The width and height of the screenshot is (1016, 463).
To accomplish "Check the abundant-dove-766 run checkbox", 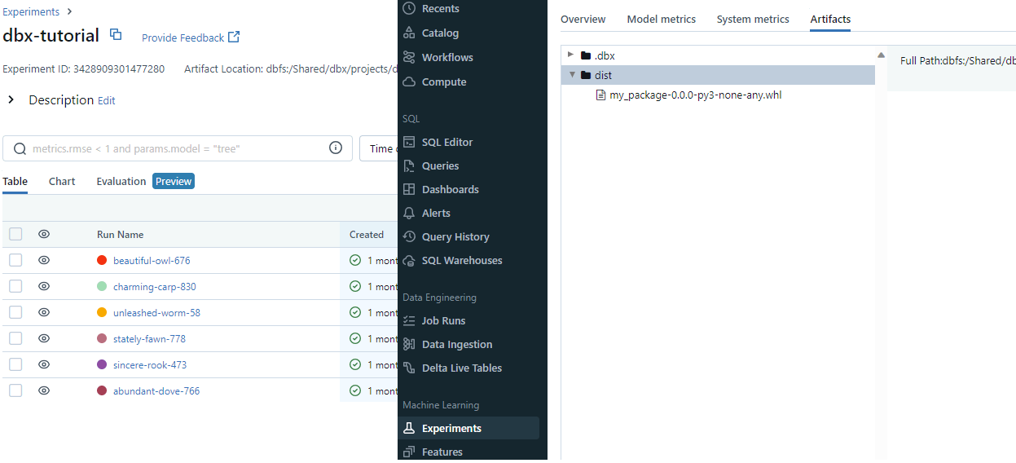I will (x=15, y=390).
